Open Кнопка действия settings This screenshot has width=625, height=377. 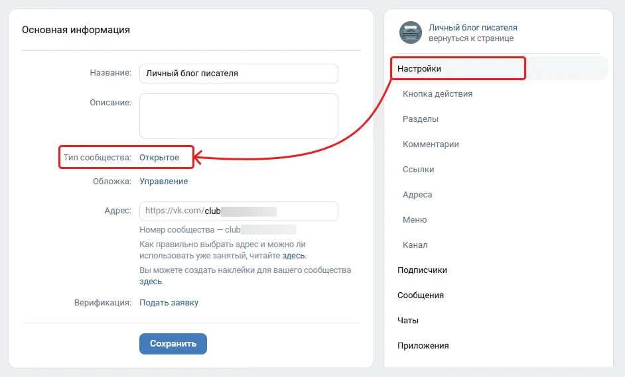(437, 94)
